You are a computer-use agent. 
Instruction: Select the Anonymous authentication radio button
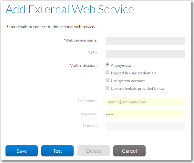107,65
